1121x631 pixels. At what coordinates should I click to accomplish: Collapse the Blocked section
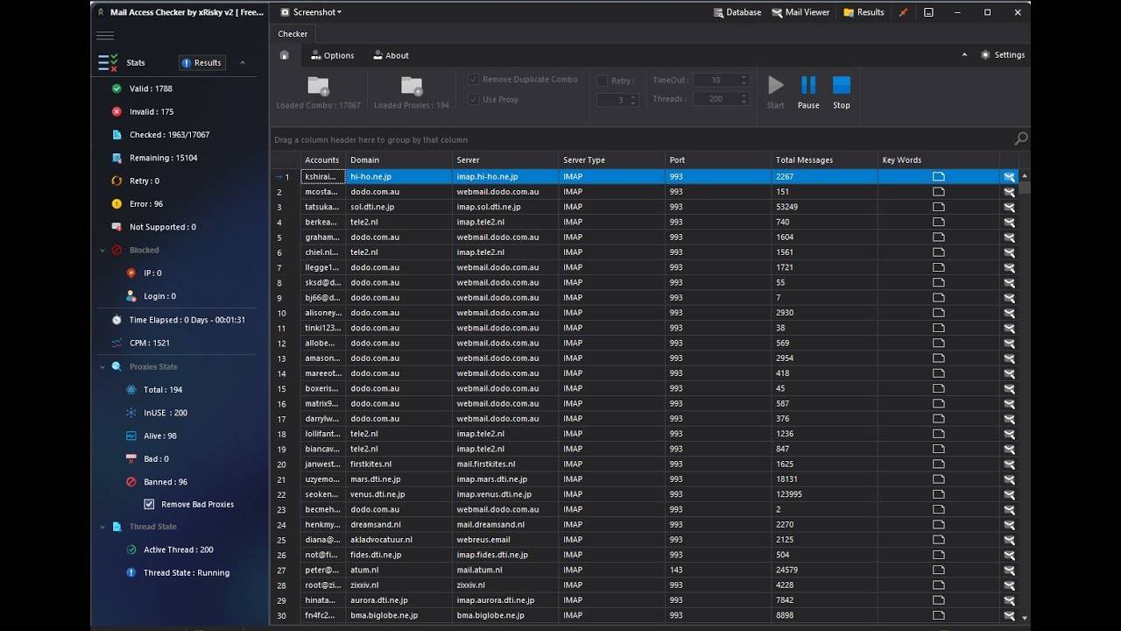pyautogui.click(x=102, y=250)
